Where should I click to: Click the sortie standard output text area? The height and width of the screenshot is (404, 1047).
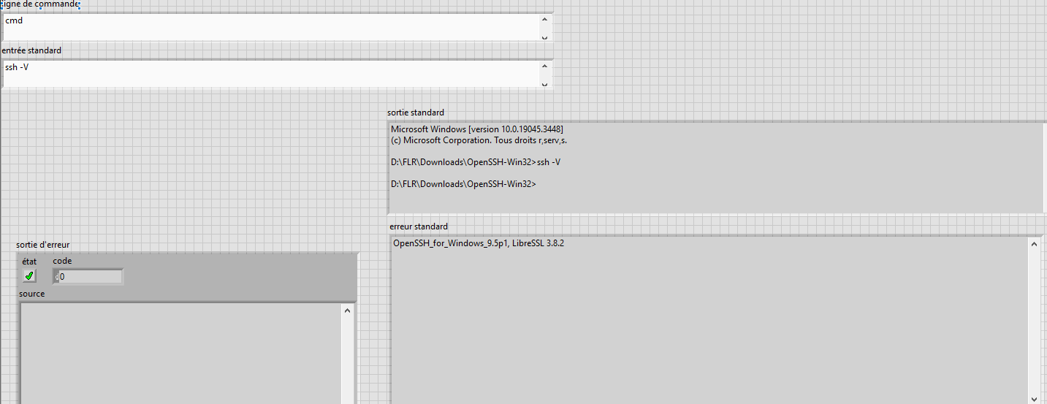(x=715, y=168)
